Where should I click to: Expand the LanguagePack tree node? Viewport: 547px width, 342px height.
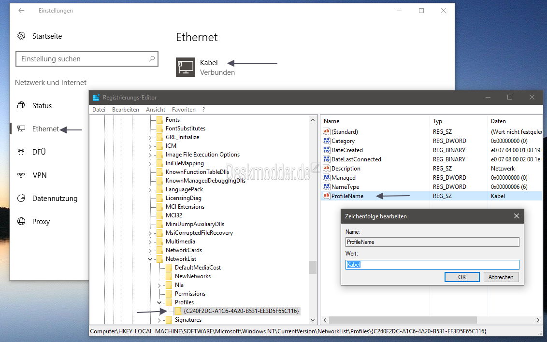click(x=150, y=190)
